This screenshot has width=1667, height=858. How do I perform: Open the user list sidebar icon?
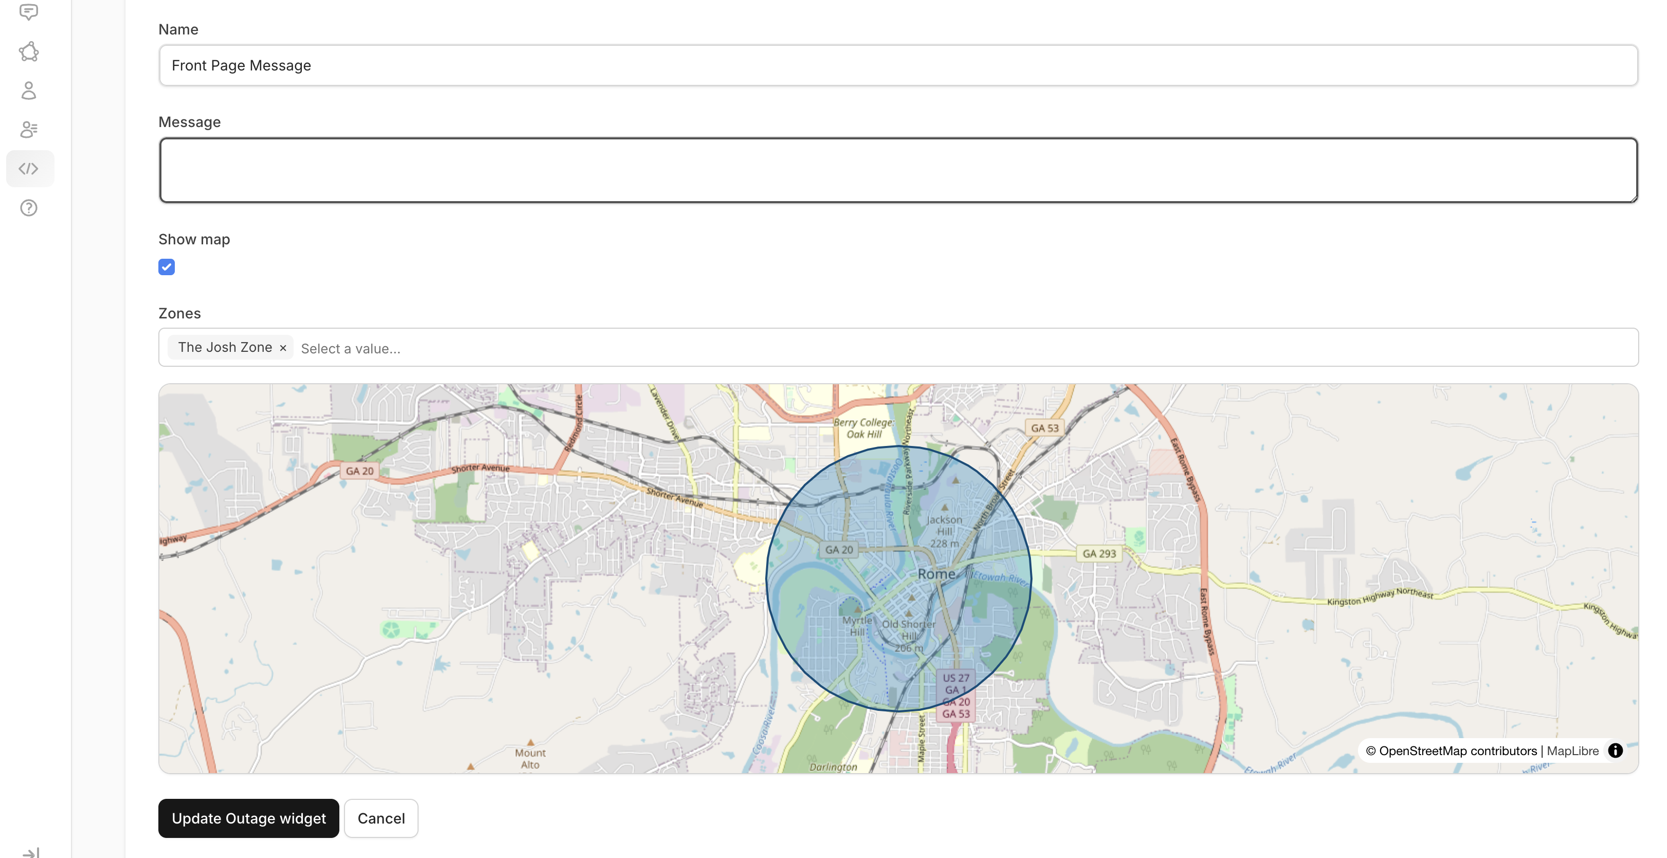point(28,130)
